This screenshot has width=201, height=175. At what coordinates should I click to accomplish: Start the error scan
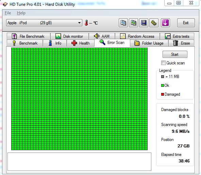(x=175, y=54)
